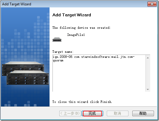This screenshot has width=159, height=121.
Task: Click the ImageFile1 device name label
Action: click(x=76, y=35)
